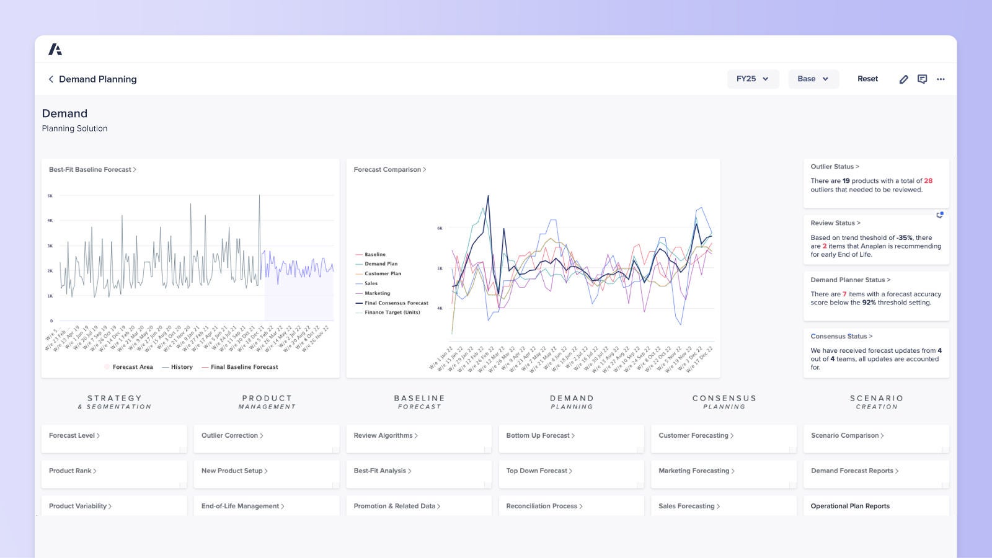Click the back arrow beside Demand Planning
Viewport: 992px width, 558px height.
pyautogui.click(x=50, y=79)
